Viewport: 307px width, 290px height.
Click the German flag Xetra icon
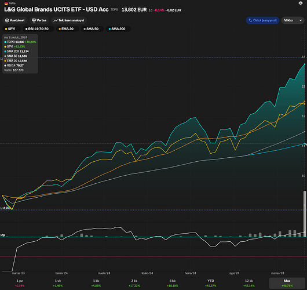click(6, 3)
